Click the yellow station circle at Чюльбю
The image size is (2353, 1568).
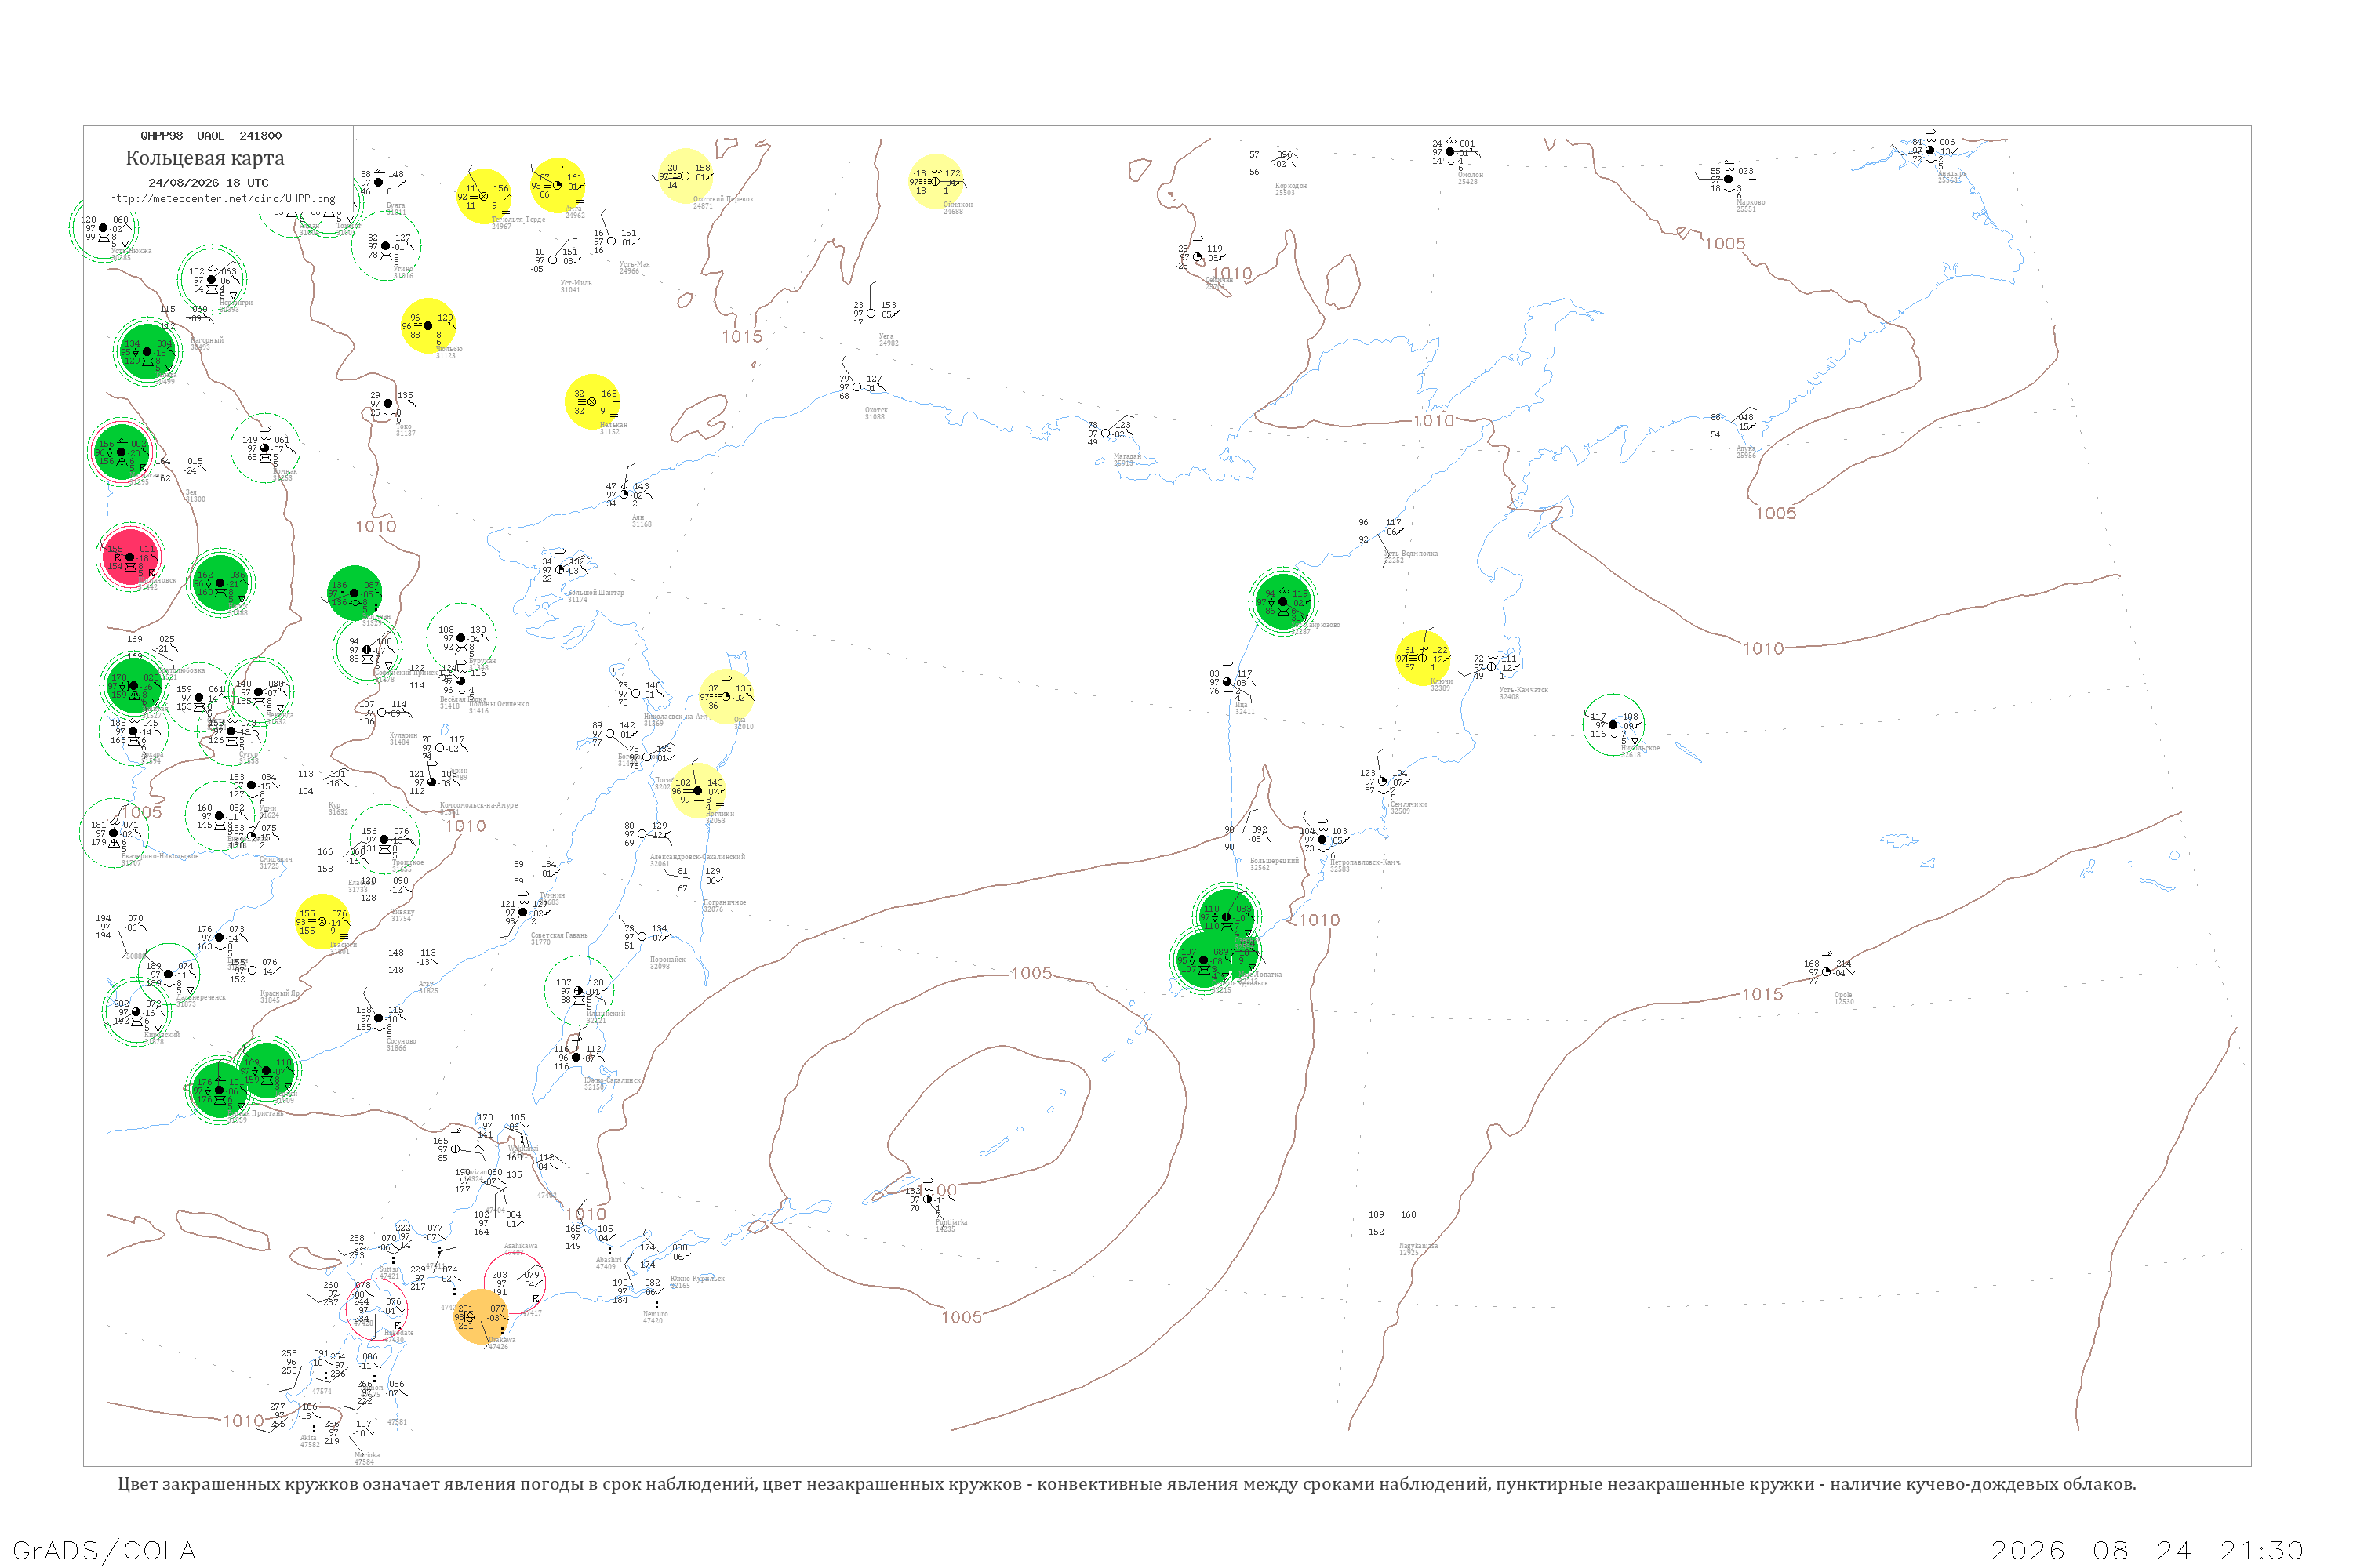pos(428,326)
